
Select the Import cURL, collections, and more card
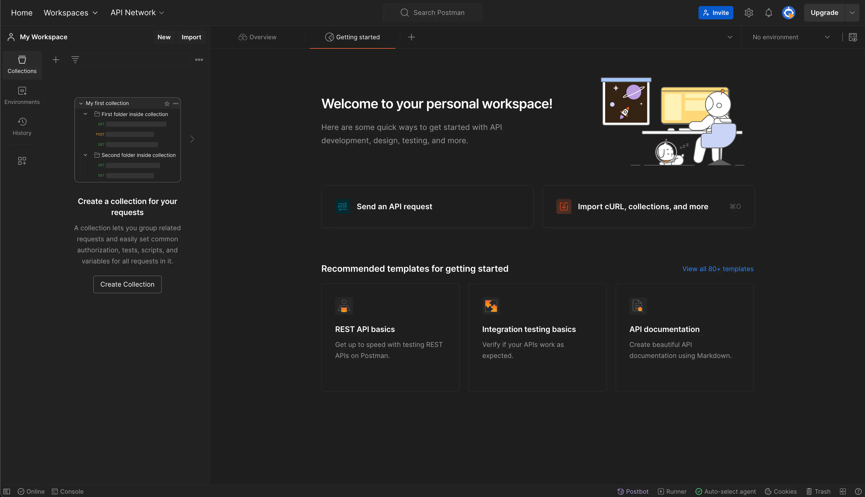point(648,206)
